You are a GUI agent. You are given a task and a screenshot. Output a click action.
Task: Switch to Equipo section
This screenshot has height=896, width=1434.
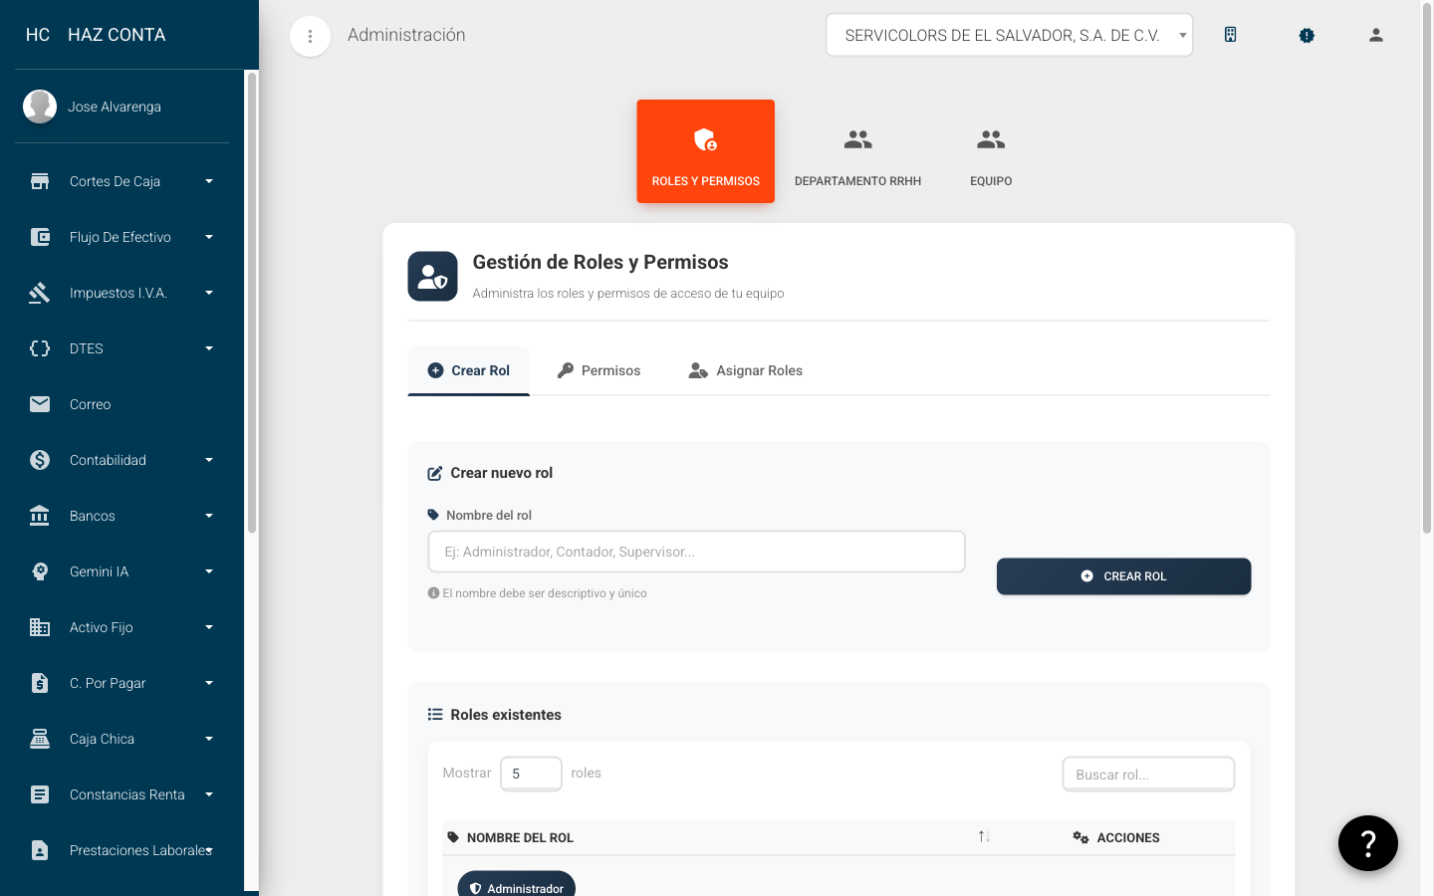[991, 151]
